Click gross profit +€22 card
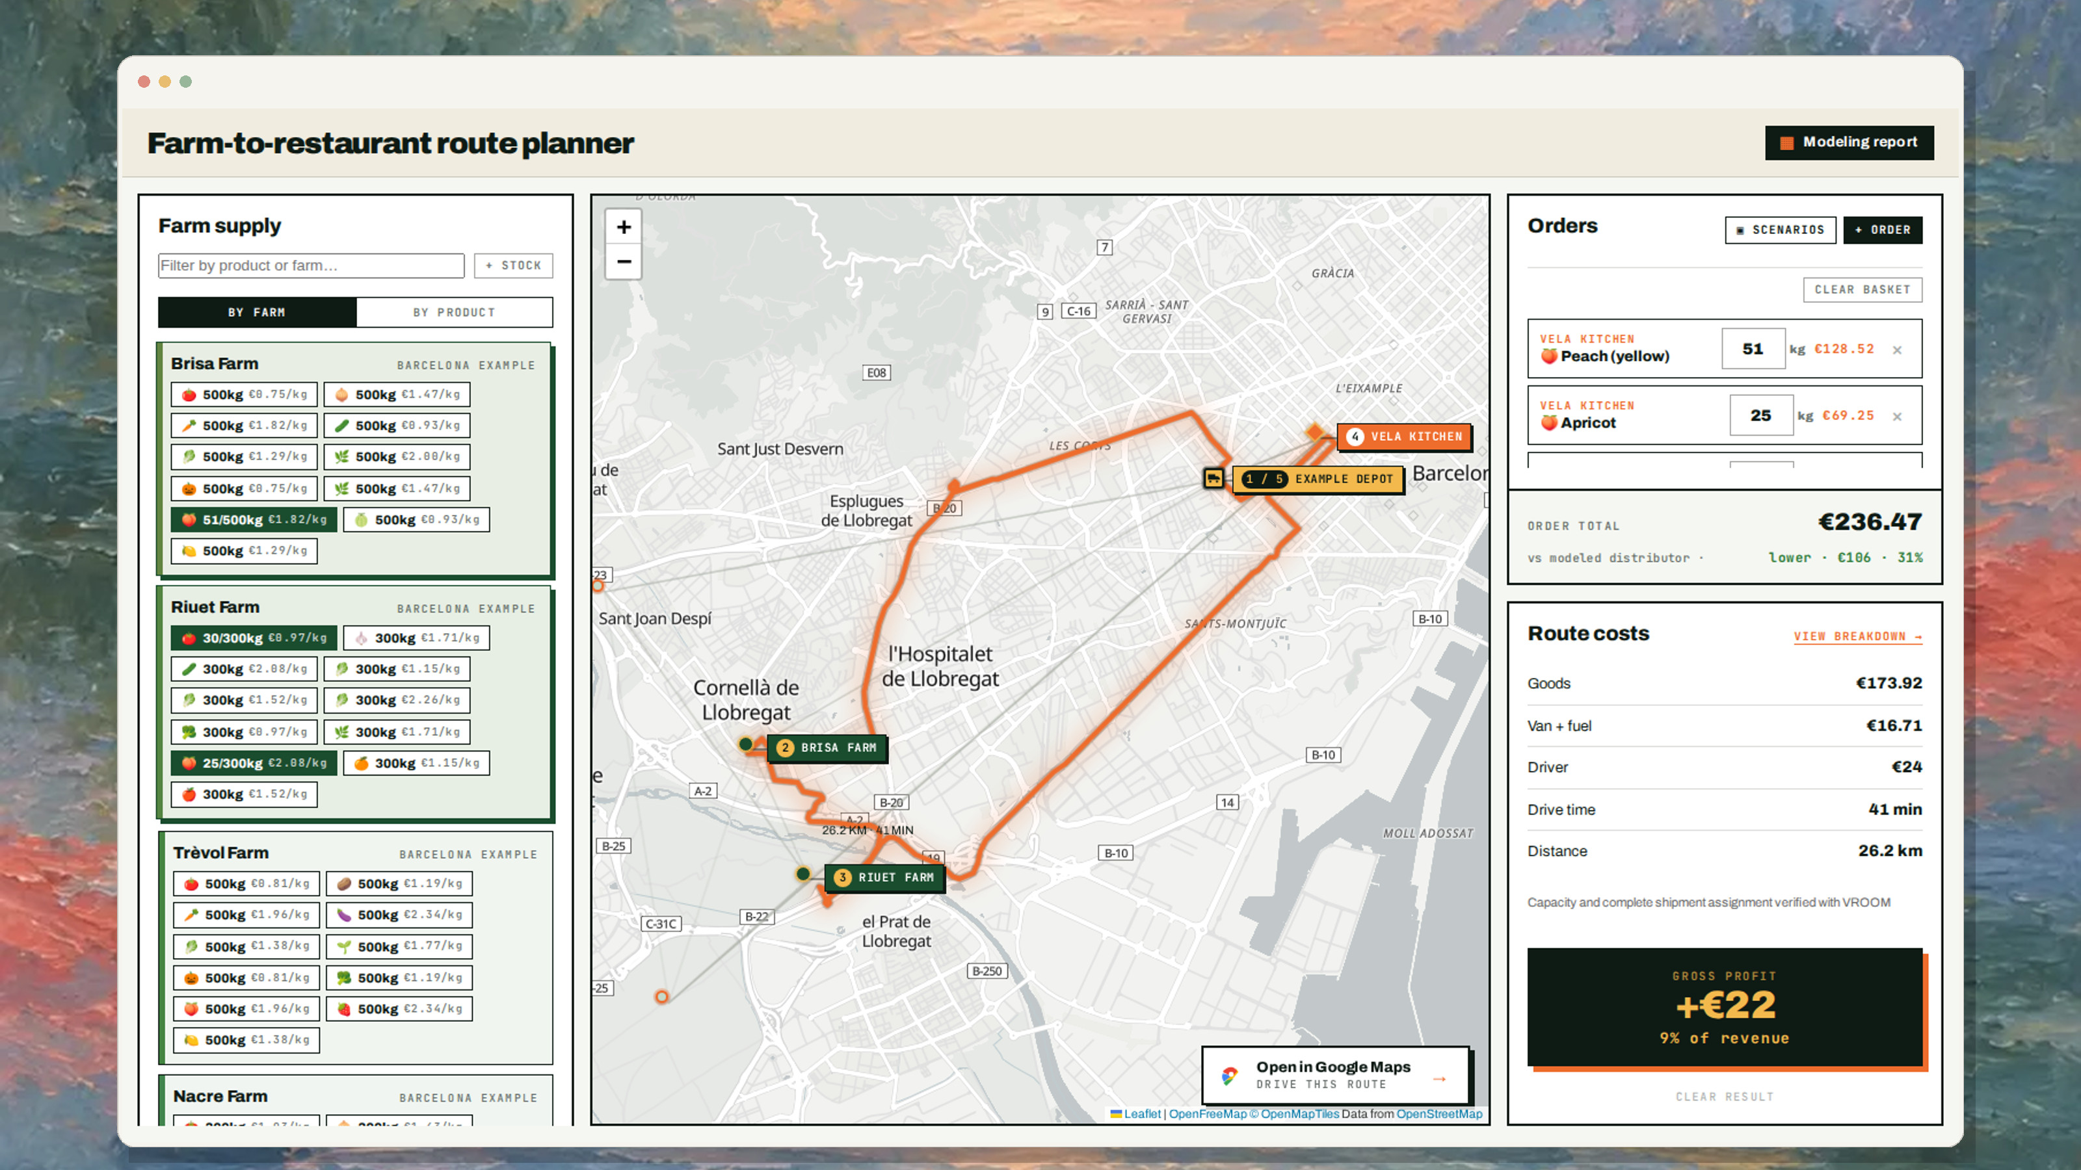Viewport: 2081px width, 1170px height. point(1725,1007)
